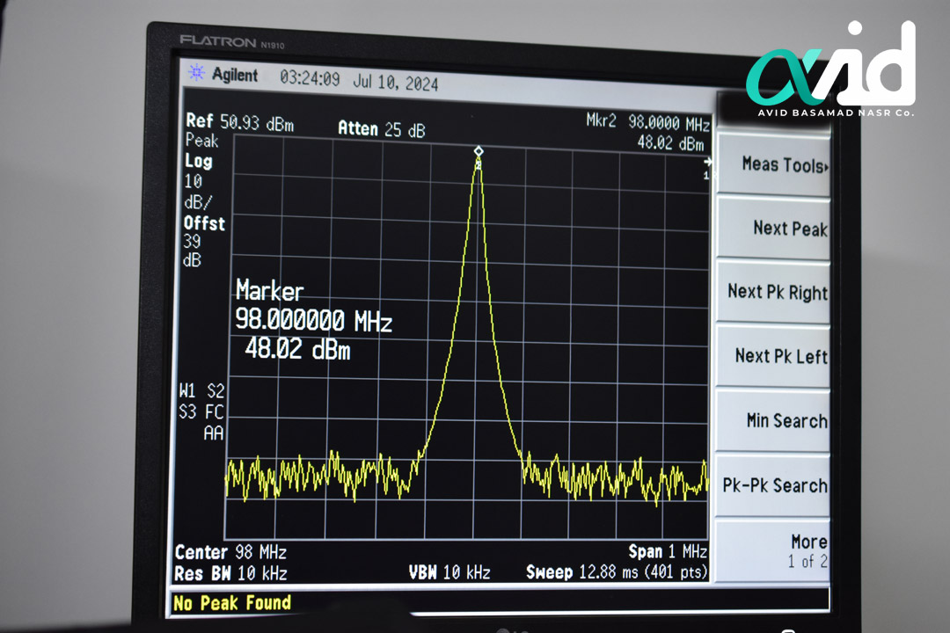
Task: Run the Pk-Pk Search softkey
Action: [774, 485]
